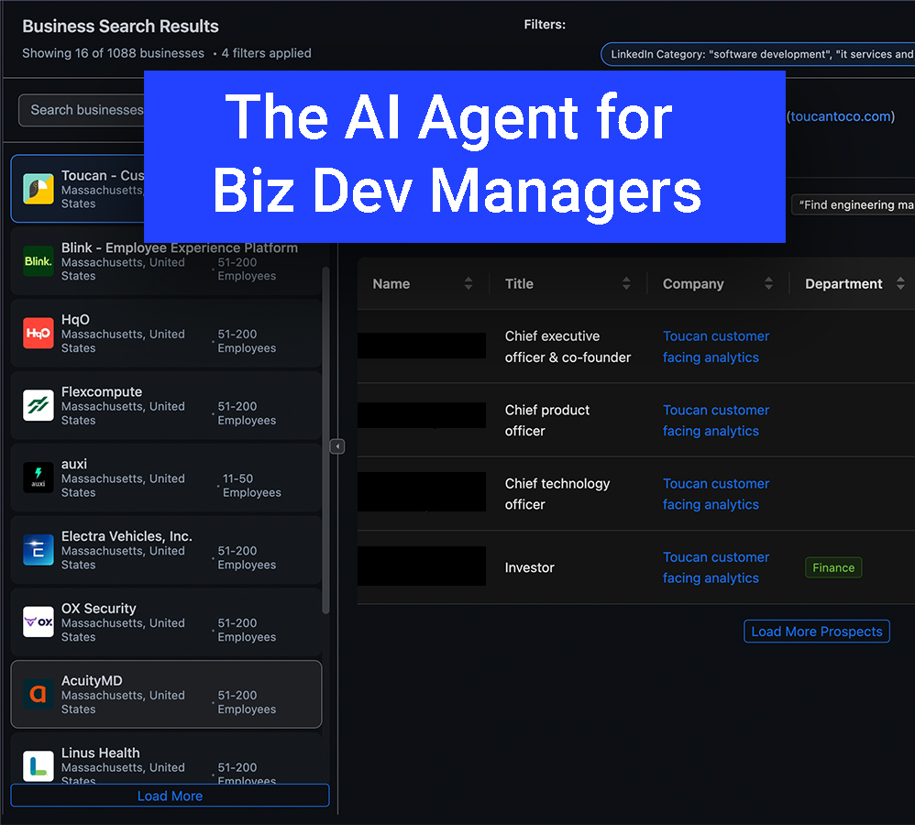This screenshot has width=915, height=825.
Task: Select Electra Vehicles, Inc. business name
Action: 127,536
